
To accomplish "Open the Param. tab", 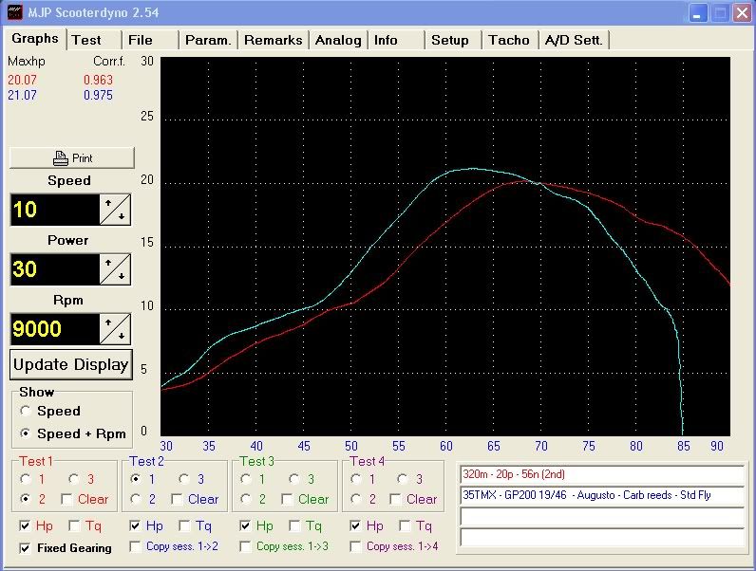I will tap(208, 40).
